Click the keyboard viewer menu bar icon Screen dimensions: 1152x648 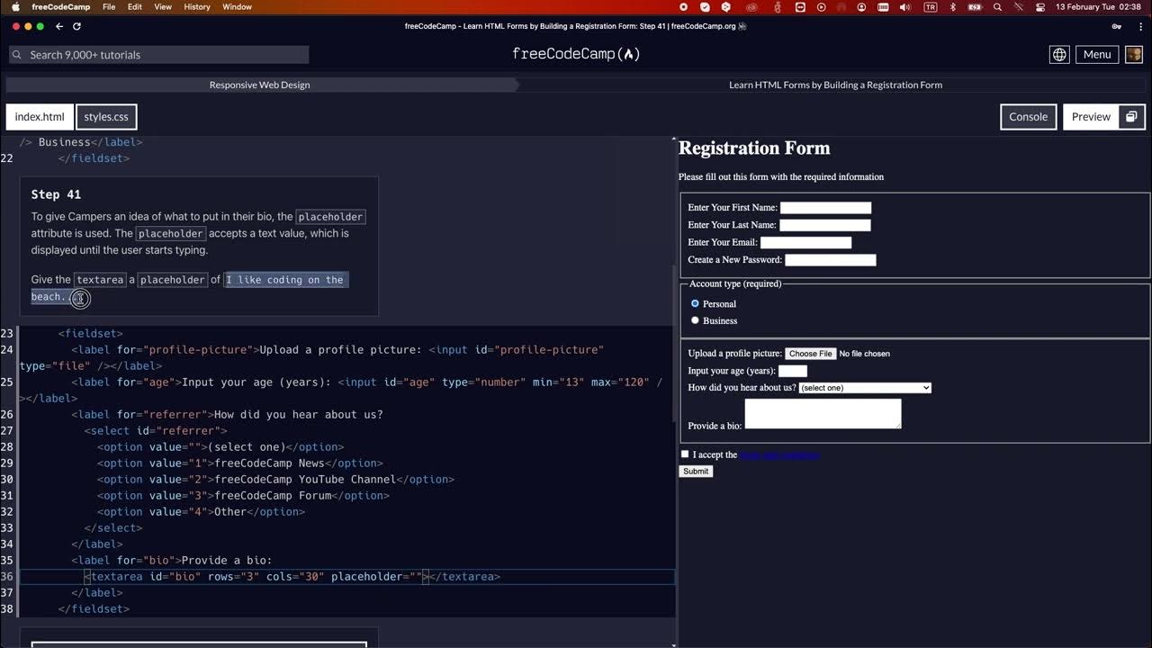click(x=883, y=6)
